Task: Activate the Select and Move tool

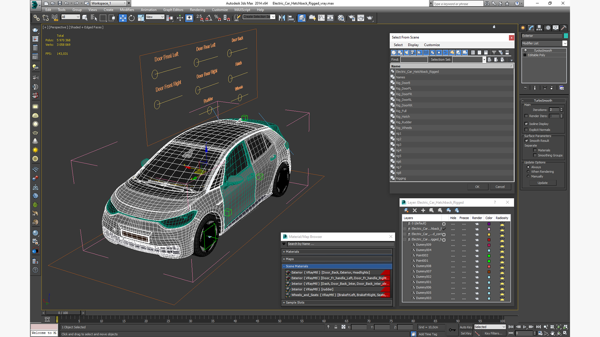Action: point(123,18)
